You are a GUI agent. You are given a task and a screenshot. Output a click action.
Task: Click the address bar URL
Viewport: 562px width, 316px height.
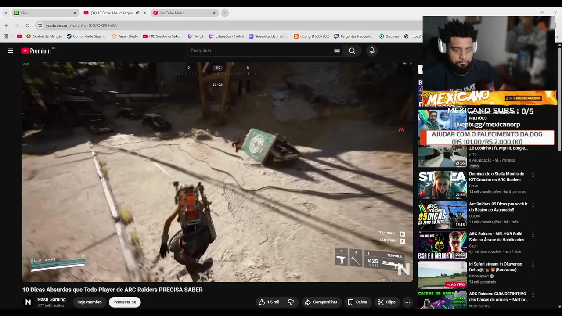(81, 25)
